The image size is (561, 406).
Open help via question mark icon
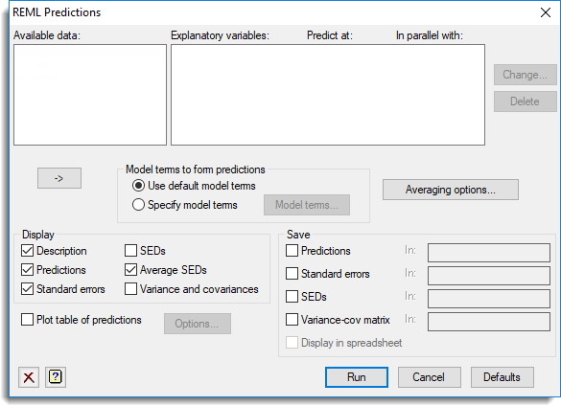56,377
